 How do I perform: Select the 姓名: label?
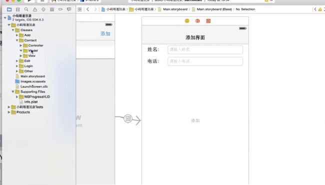(x=153, y=49)
